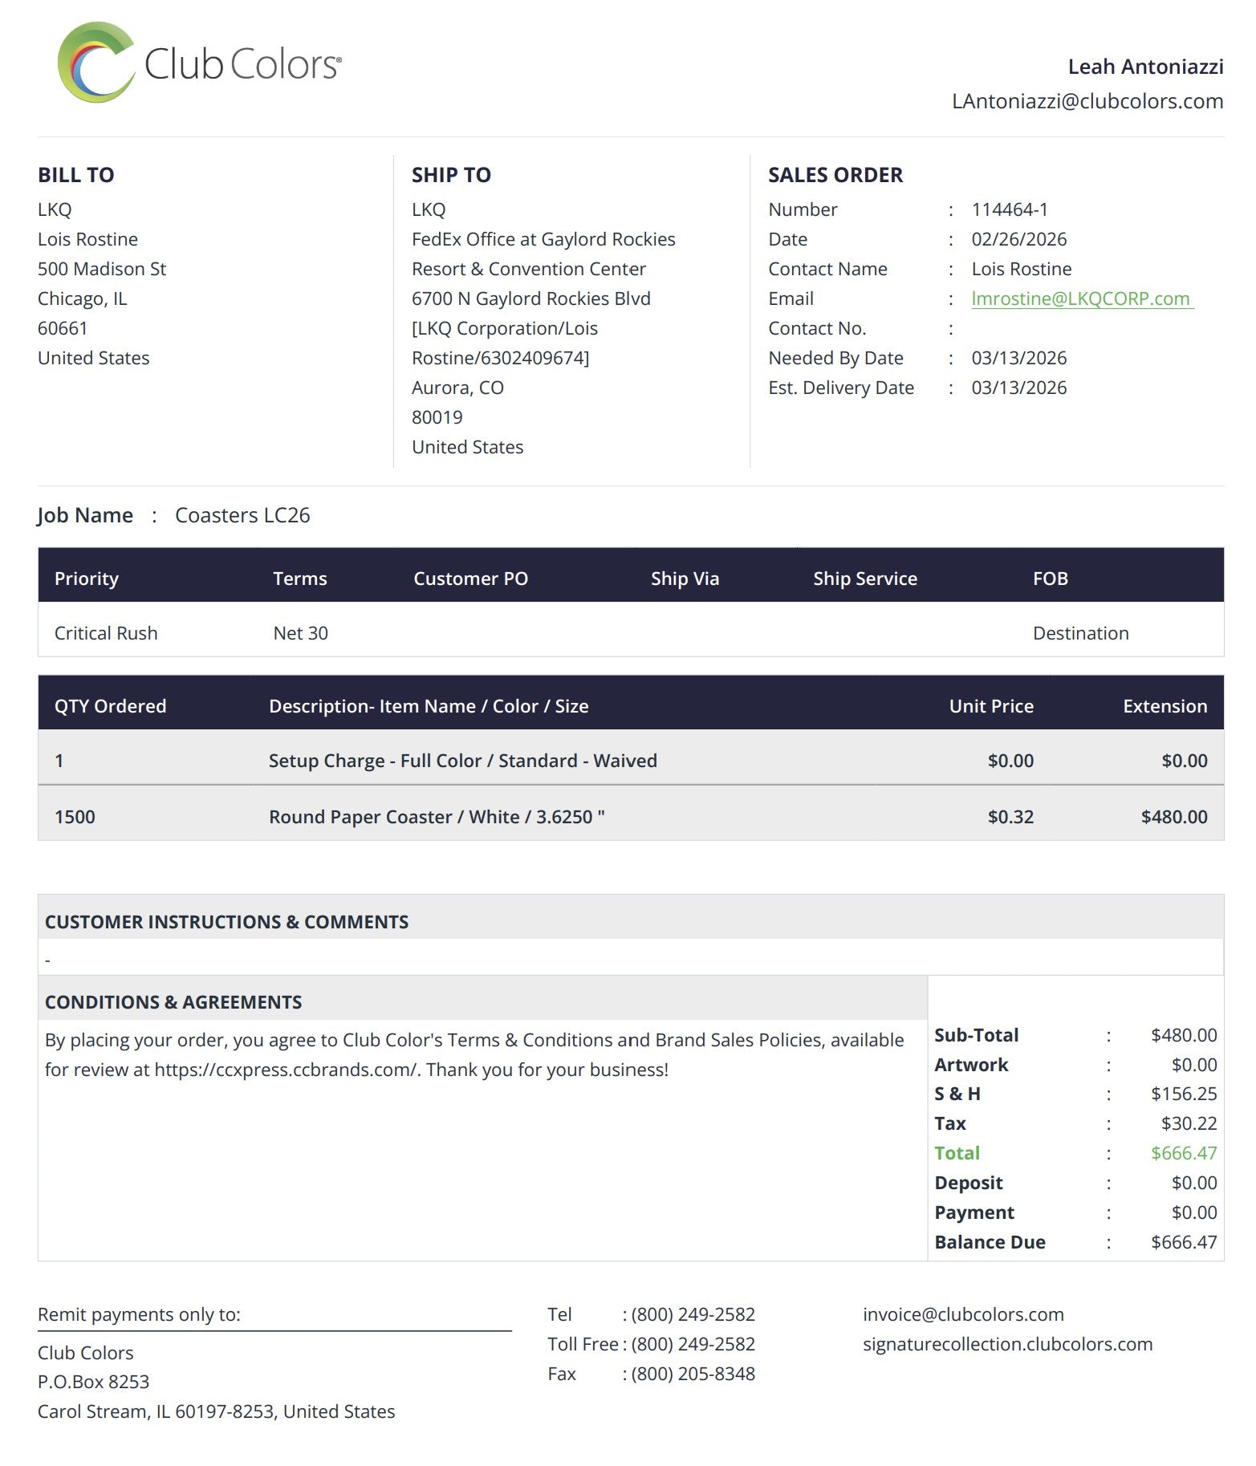1256x1466 pixels.
Task: Select the sales order number 114464-1
Action: tap(1009, 209)
